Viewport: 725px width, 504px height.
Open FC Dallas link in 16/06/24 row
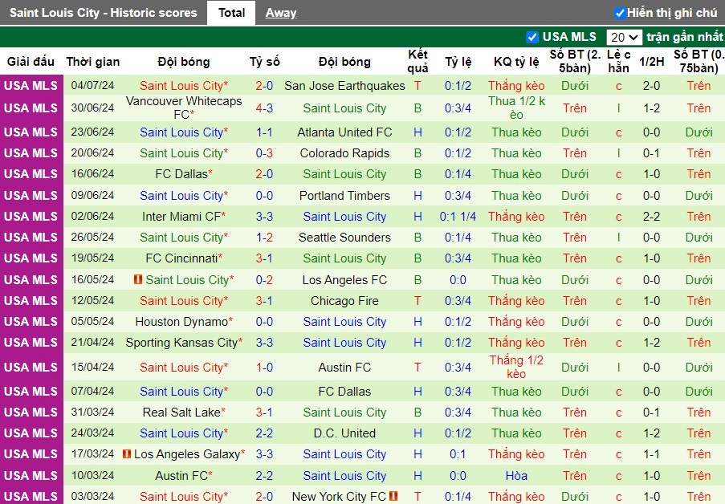[181, 174]
